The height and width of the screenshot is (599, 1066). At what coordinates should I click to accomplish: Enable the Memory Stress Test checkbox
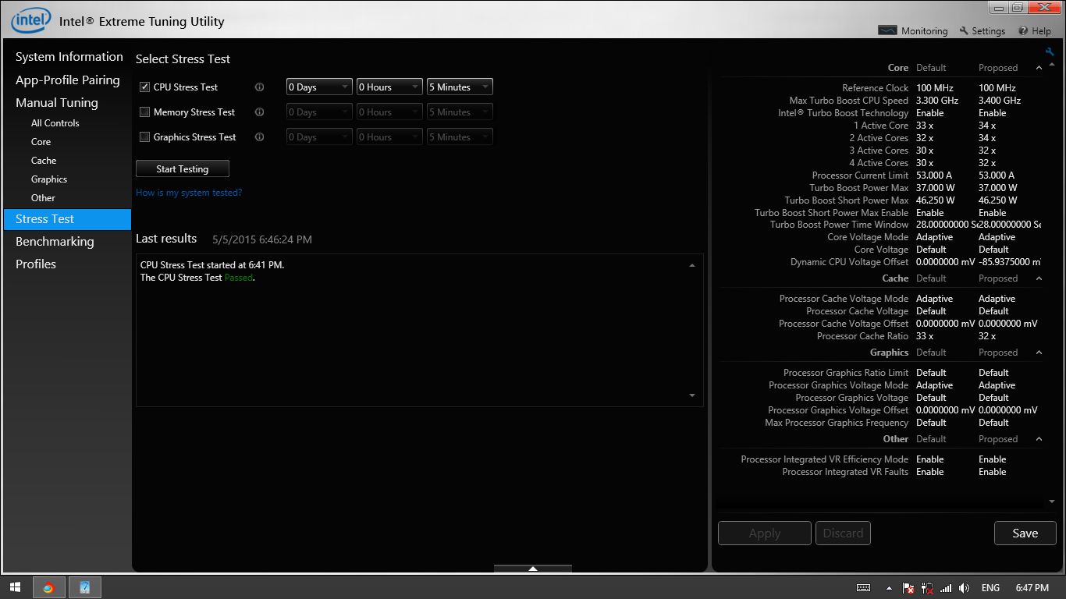pyautogui.click(x=144, y=112)
